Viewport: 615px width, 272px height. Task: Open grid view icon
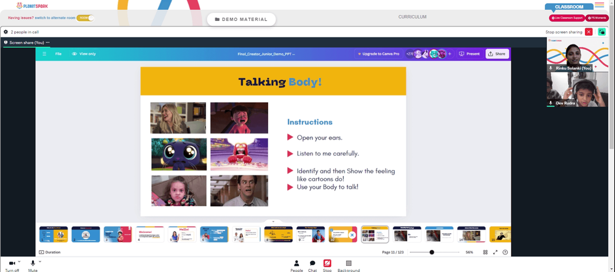pyautogui.click(x=485, y=252)
